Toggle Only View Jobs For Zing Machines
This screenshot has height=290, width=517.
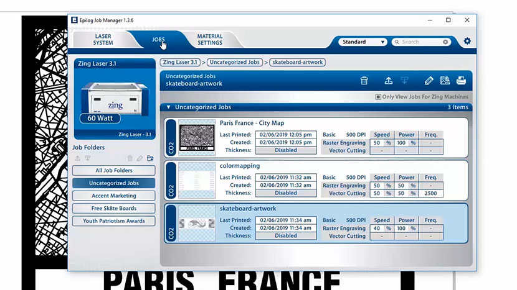[x=378, y=97]
